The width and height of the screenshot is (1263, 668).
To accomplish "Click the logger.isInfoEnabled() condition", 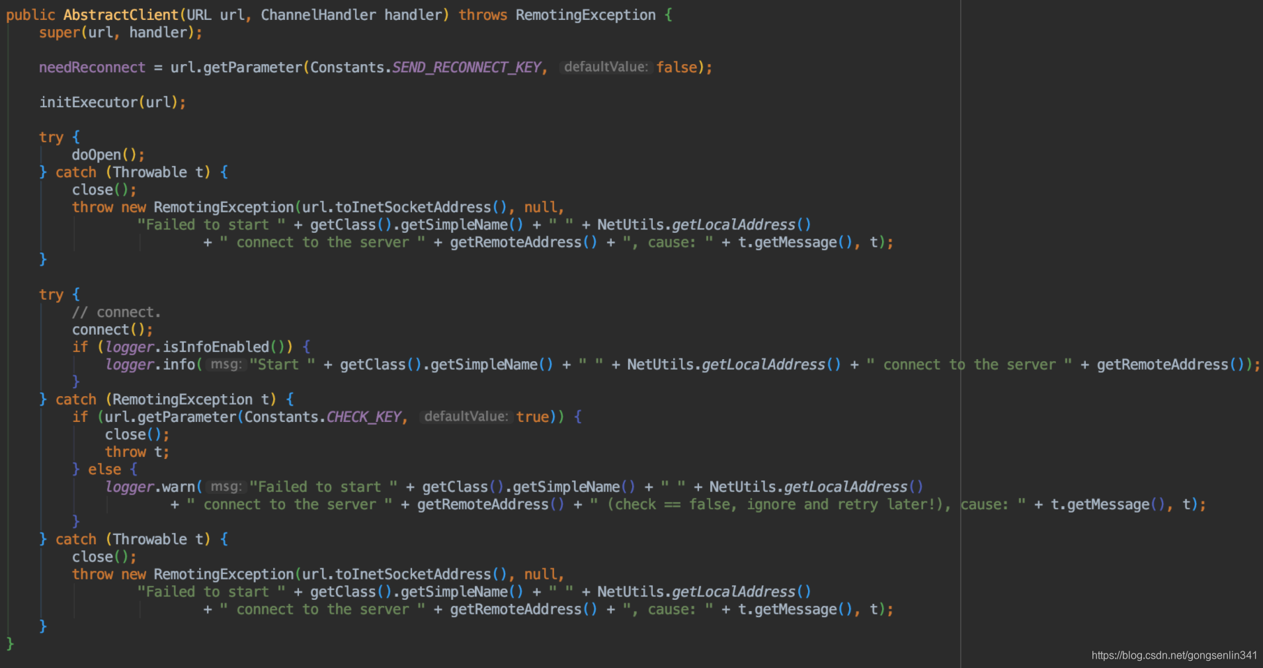I will tap(195, 347).
